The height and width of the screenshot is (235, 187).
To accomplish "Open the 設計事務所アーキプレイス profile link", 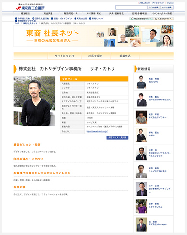I will coord(160,189).
